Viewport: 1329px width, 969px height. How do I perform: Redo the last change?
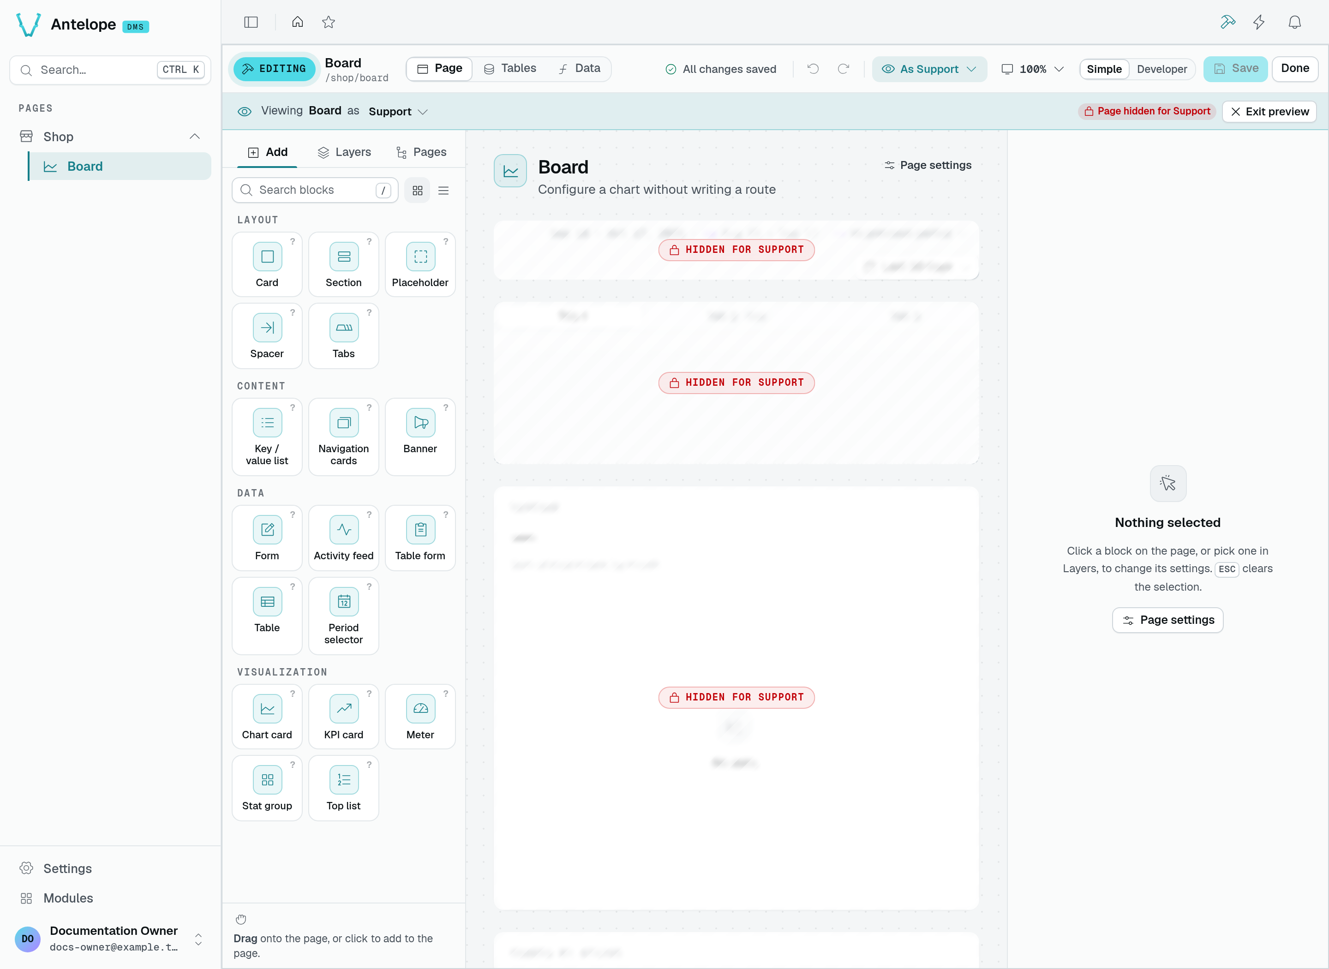(x=844, y=69)
